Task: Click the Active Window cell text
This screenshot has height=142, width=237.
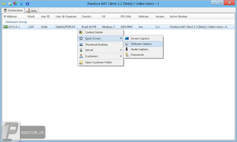Action: pyautogui.click(x=198, y=27)
